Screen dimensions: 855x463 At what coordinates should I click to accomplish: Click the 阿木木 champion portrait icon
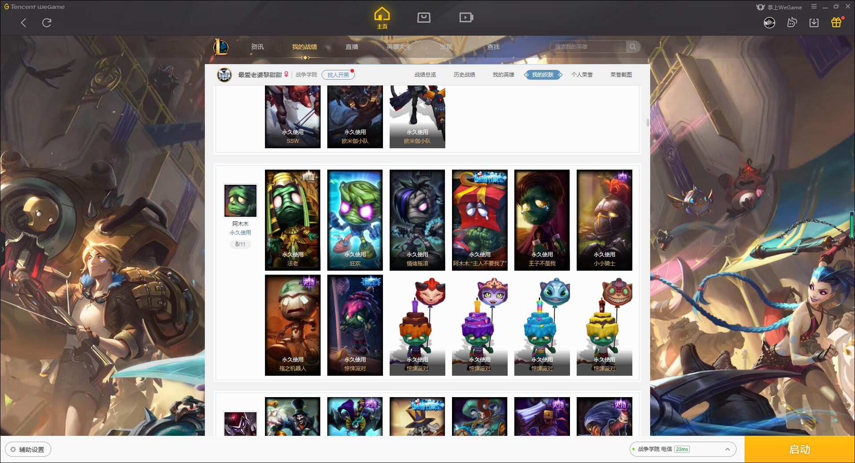pos(240,201)
